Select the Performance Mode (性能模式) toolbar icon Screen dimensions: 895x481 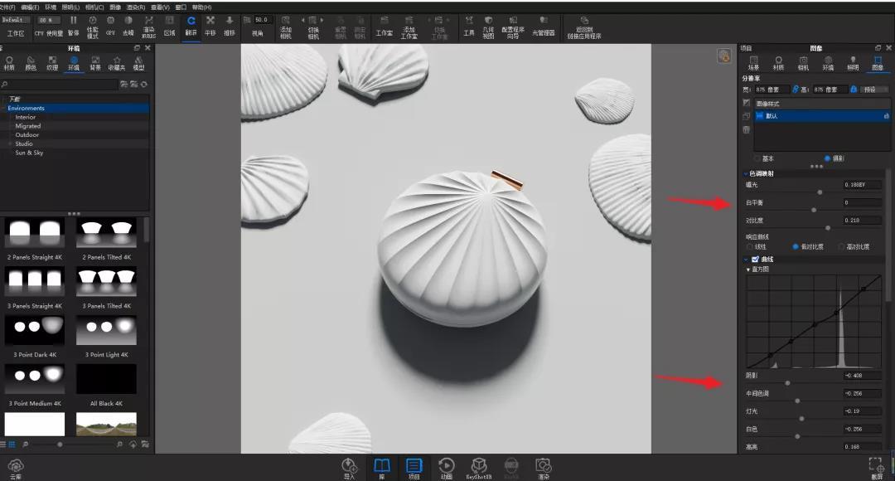pos(93,27)
